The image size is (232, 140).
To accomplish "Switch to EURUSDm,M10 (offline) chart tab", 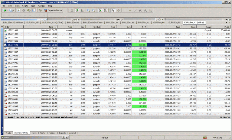I will point(53,23).
